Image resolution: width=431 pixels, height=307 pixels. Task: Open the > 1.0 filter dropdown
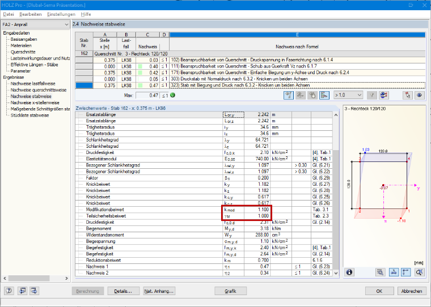(x=348, y=95)
